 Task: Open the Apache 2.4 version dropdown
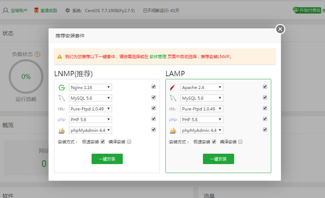click(x=202, y=87)
